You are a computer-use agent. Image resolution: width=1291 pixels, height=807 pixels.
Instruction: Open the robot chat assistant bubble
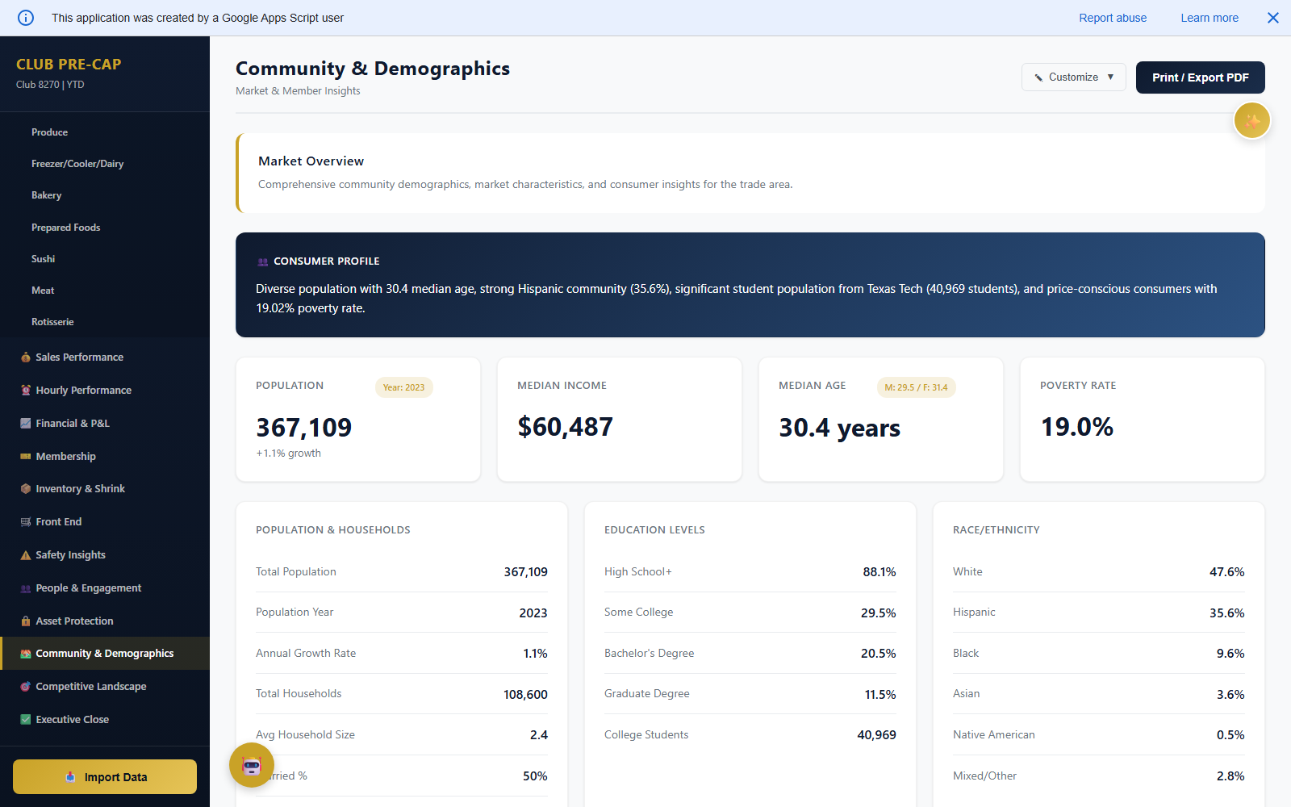pos(251,765)
